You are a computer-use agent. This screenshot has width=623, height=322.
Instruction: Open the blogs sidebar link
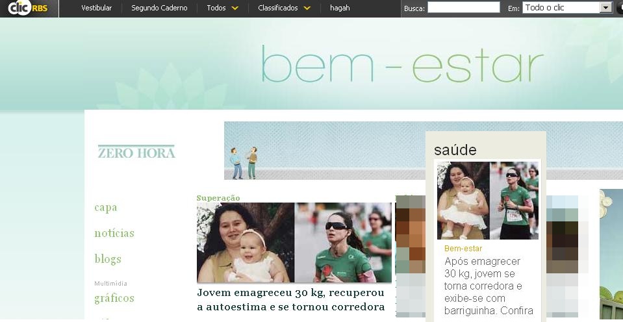click(108, 259)
